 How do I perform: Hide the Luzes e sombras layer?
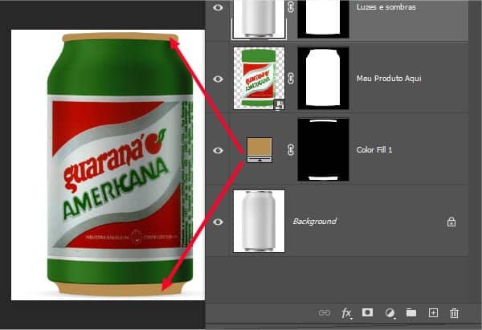[x=218, y=7]
